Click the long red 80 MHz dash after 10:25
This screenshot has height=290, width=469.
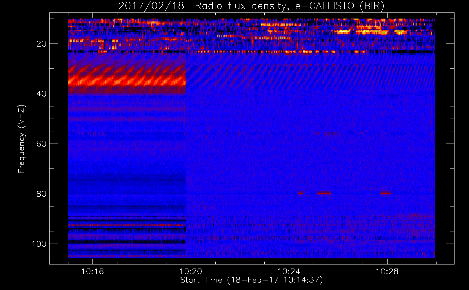pos(324,193)
